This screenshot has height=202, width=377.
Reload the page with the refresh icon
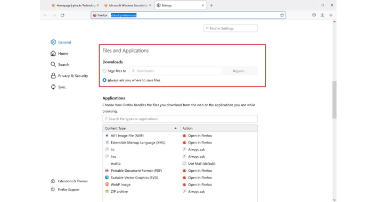[x=62, y=15]
